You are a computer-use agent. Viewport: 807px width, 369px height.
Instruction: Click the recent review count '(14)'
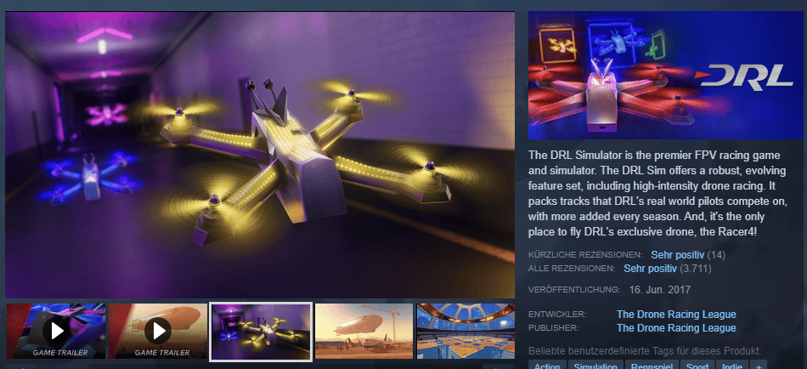[x=716, y=254]
